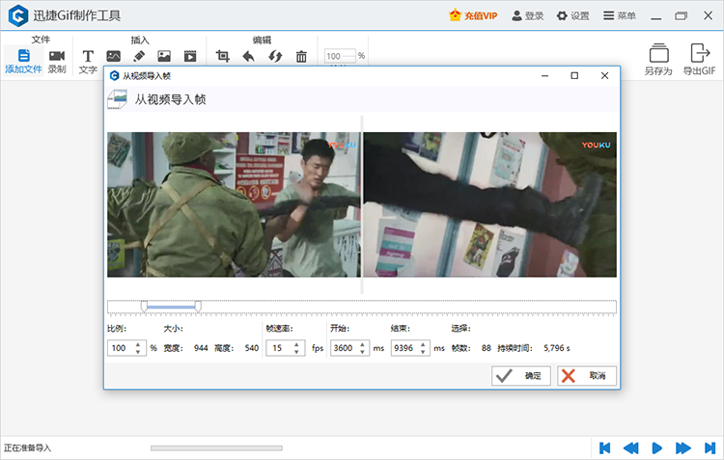Jump to last frame playback button

tap(710, 448)
